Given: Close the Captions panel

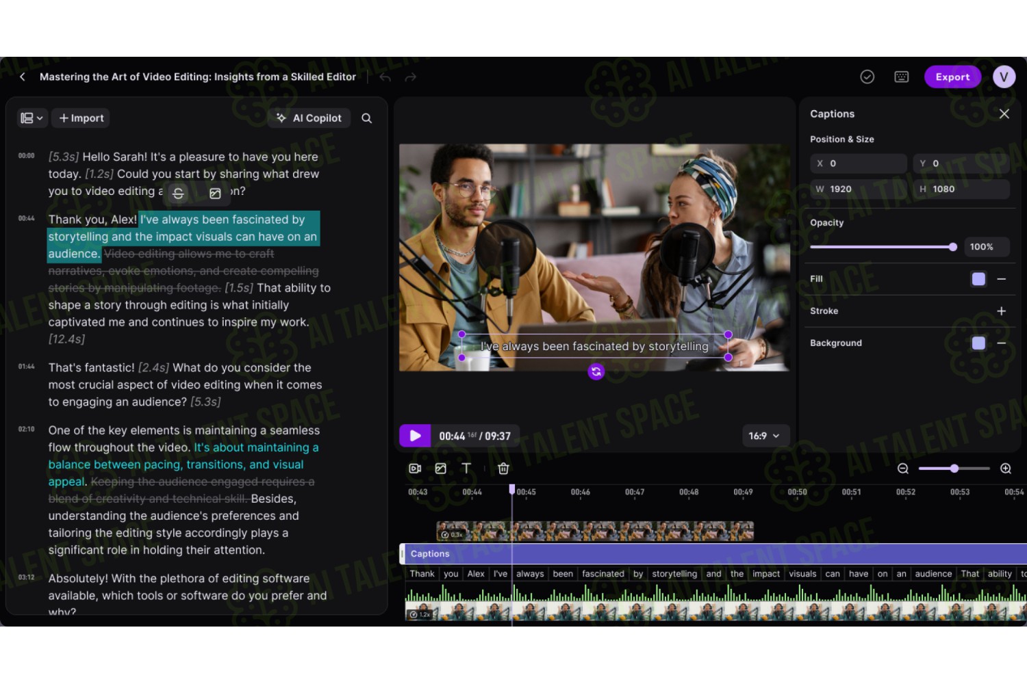Looking at the screenshot, I should [x=1004, y=114].
